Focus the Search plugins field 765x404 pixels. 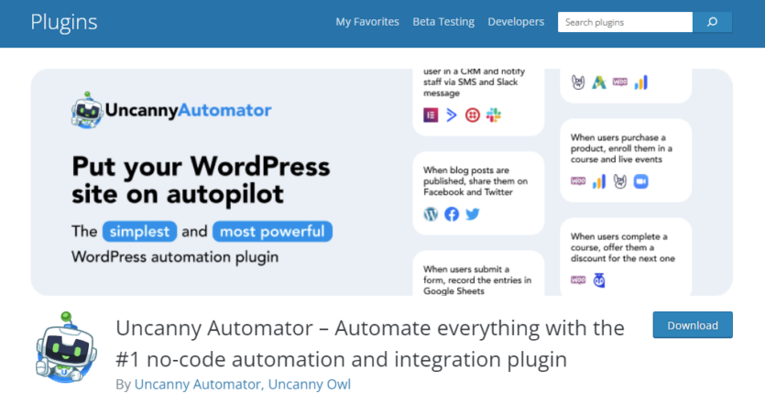(x=625, y=22)
